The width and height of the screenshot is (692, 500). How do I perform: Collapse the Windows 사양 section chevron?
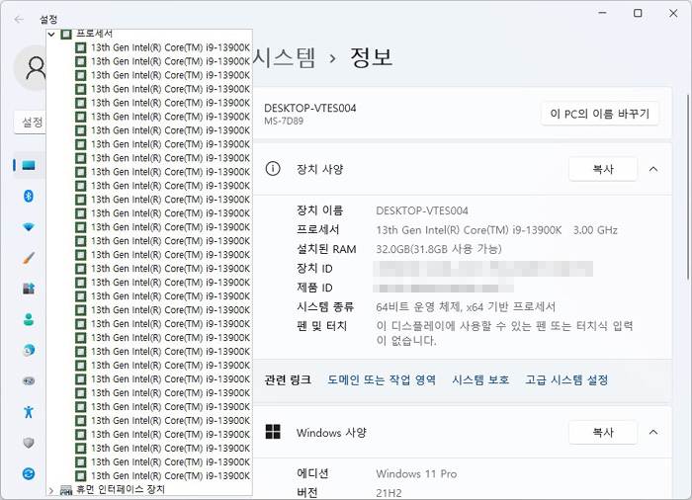point(653,432)
